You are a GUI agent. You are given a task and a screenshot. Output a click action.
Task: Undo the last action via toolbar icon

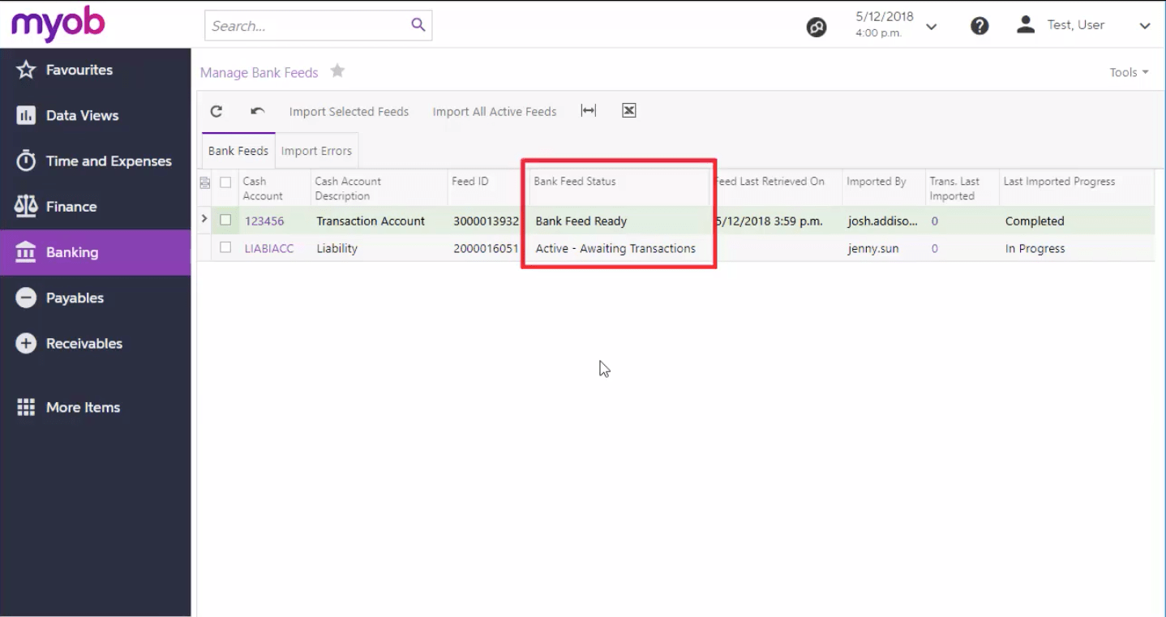[251, 110]
